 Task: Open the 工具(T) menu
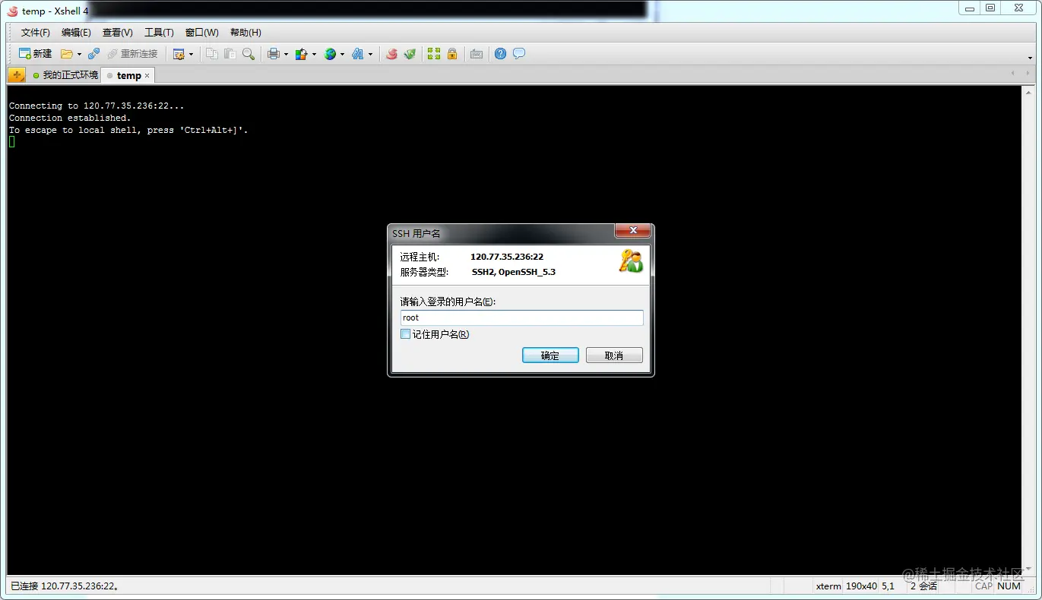(x=159, y=33)
